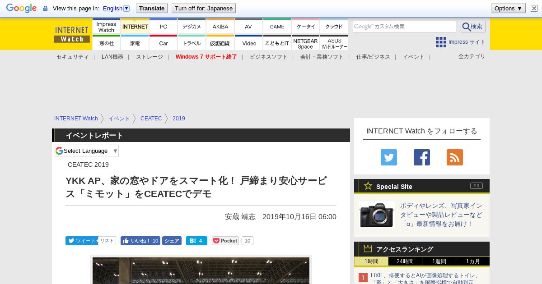The height and width of the screenshot is (284, 542).
Task: Click the article hall photo
Action: point(201,270)
